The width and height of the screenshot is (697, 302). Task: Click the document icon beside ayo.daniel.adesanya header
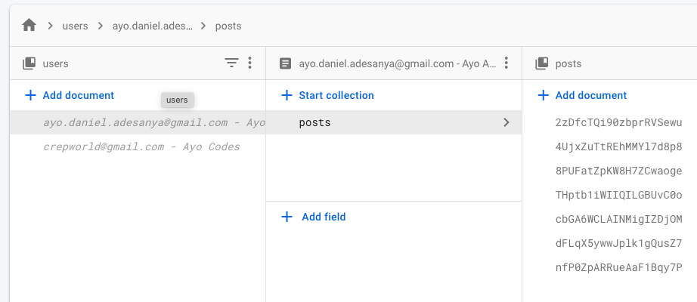(x=285, y=64)
